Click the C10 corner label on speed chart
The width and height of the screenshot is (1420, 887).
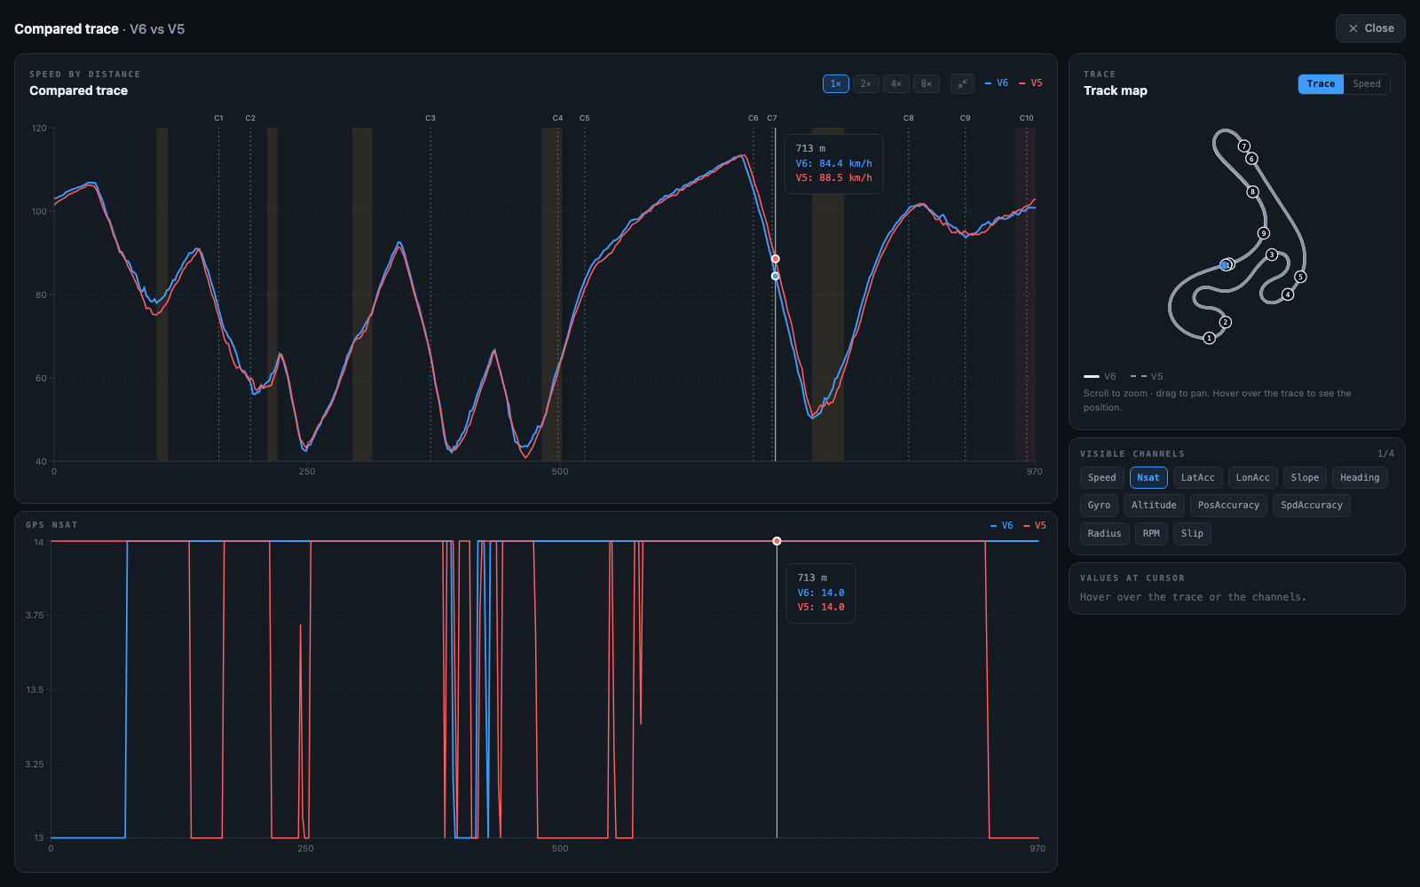coord(1027,118)
